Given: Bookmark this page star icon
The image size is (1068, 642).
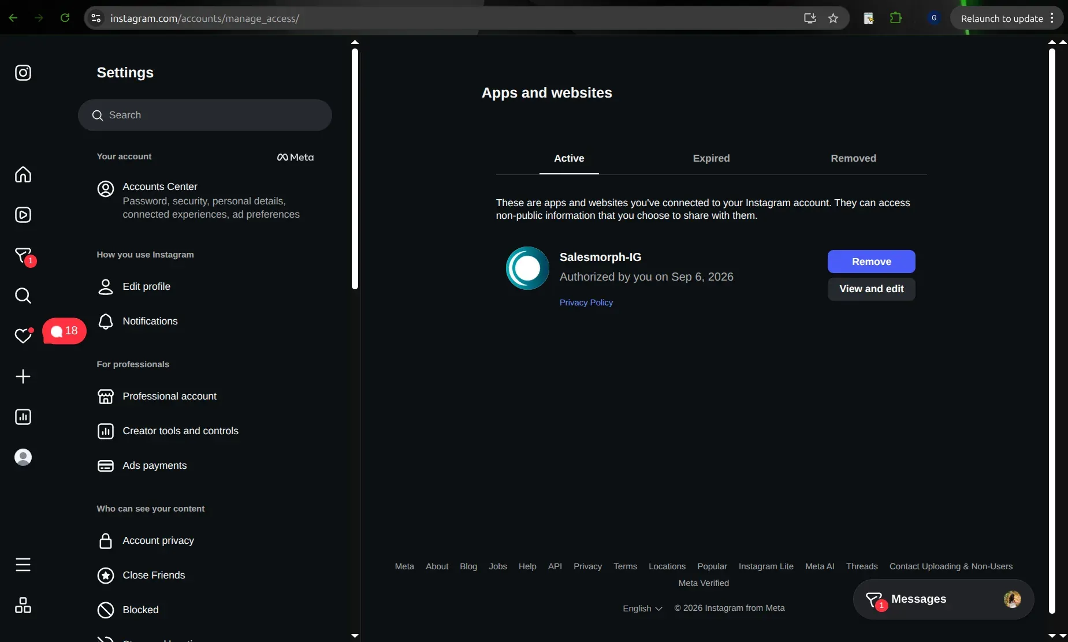Looking at the screenshot, I should (x=833, y=18).
